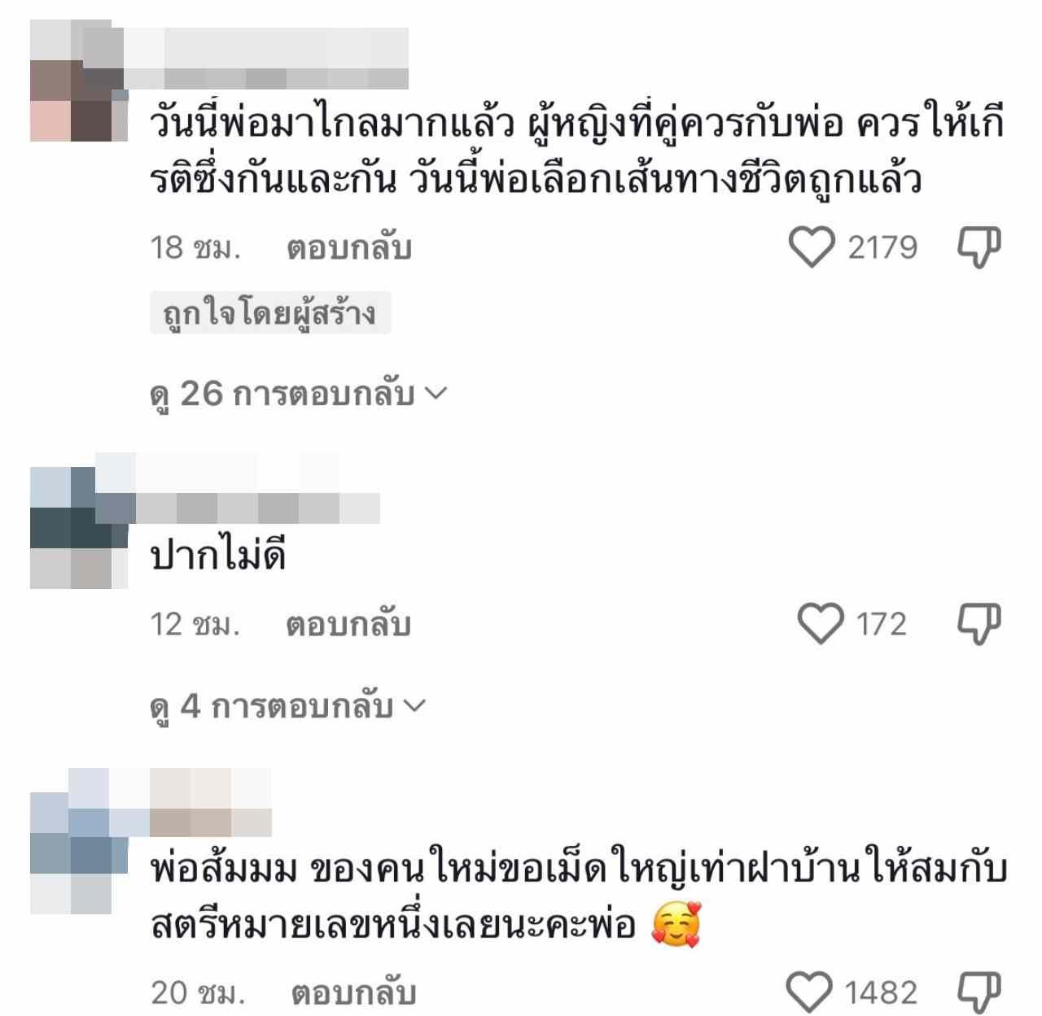Click the ถูกใจโดยผู้สร้าง badge
1042x1016 pixels.
click(270, 313)
